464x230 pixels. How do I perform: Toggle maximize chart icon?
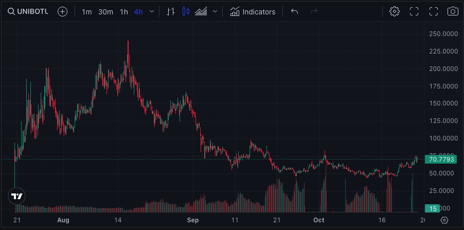[x=414, y=12]
